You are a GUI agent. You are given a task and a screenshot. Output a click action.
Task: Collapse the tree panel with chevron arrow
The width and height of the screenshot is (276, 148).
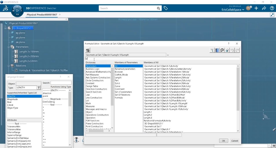[x=66, y=19]
